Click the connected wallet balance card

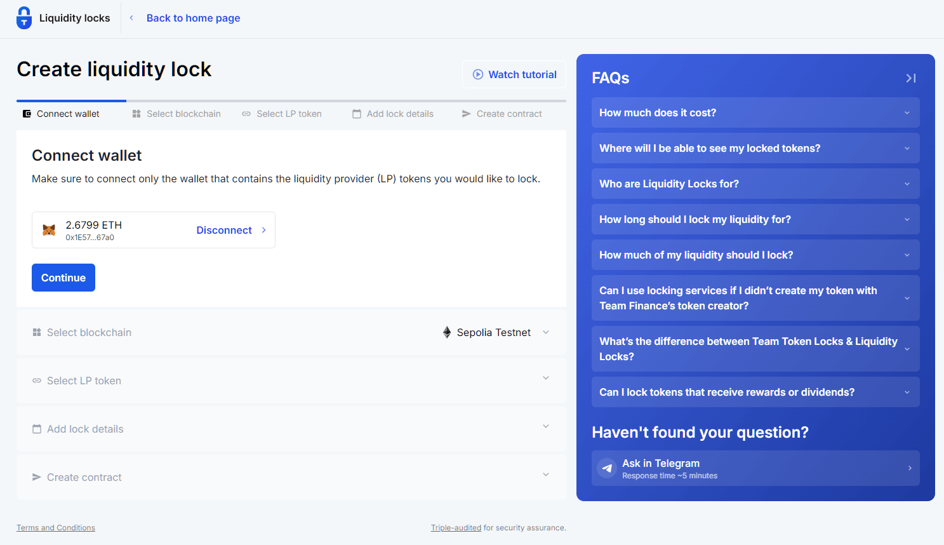coord(153,229)
